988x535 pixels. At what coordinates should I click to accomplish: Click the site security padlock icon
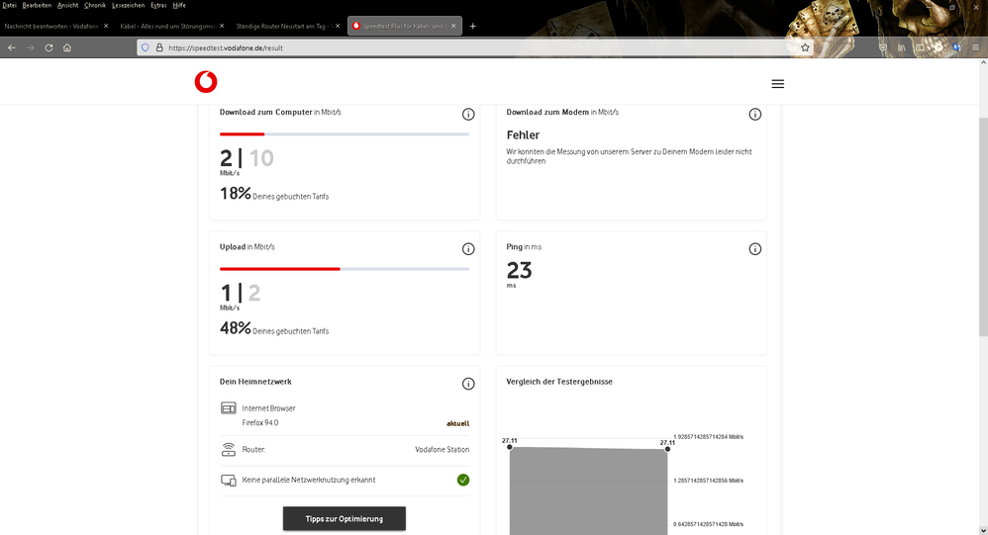pyautogui.click(x=158, y=47)
